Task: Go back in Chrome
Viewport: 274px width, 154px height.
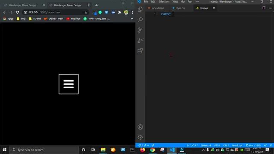Action: tap(5, 12)
